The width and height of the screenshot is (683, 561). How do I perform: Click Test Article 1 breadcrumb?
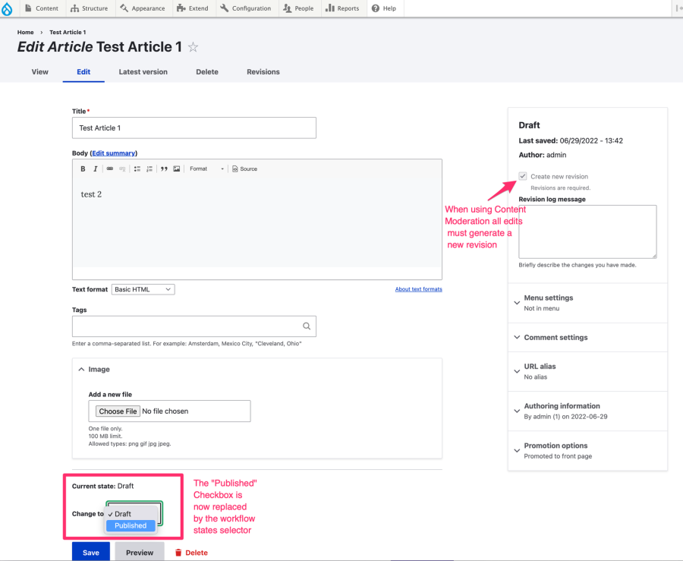click(x=68, y=32)
